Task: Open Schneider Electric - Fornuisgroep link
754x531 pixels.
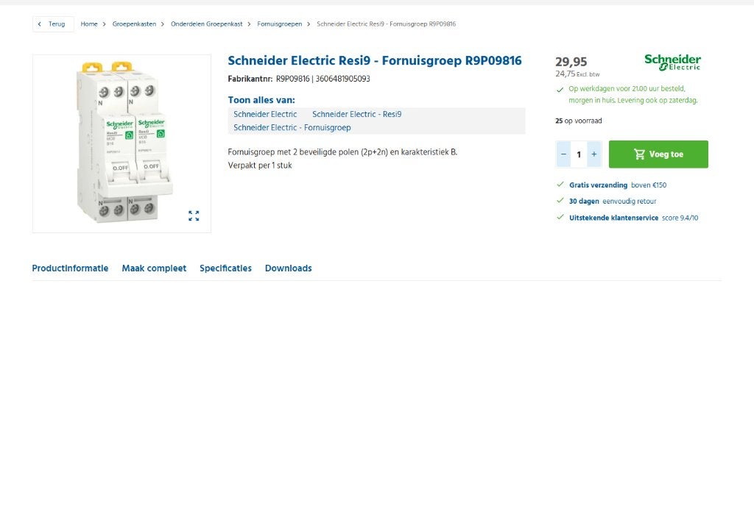Action: pos(292,128)
